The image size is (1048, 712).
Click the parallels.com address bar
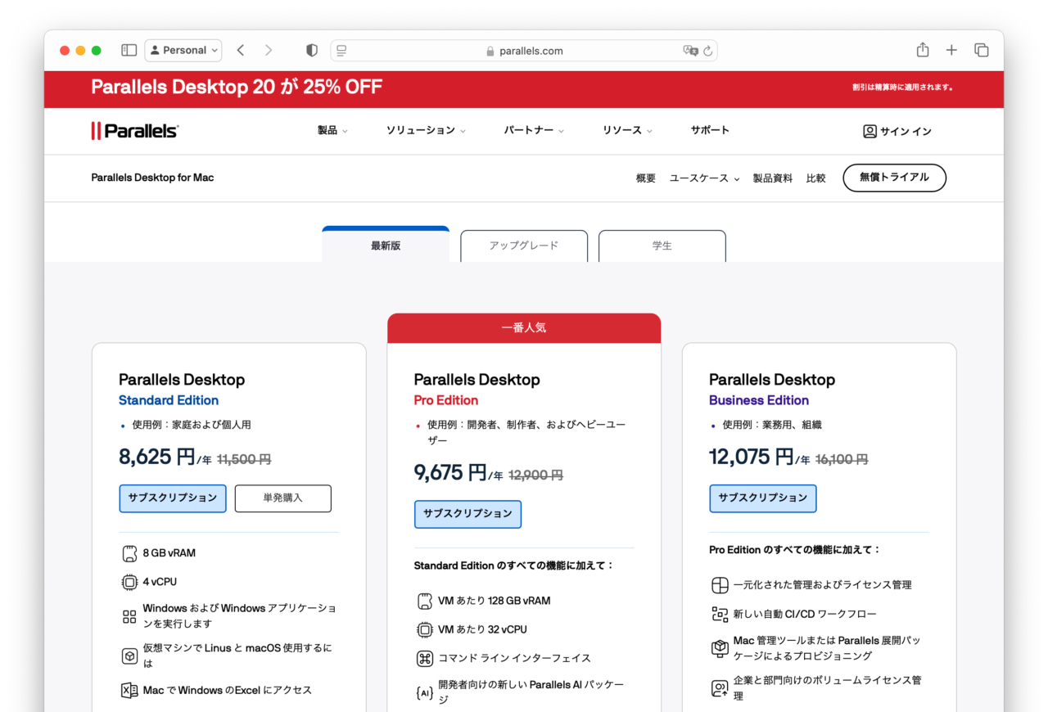tap(524, 51)
